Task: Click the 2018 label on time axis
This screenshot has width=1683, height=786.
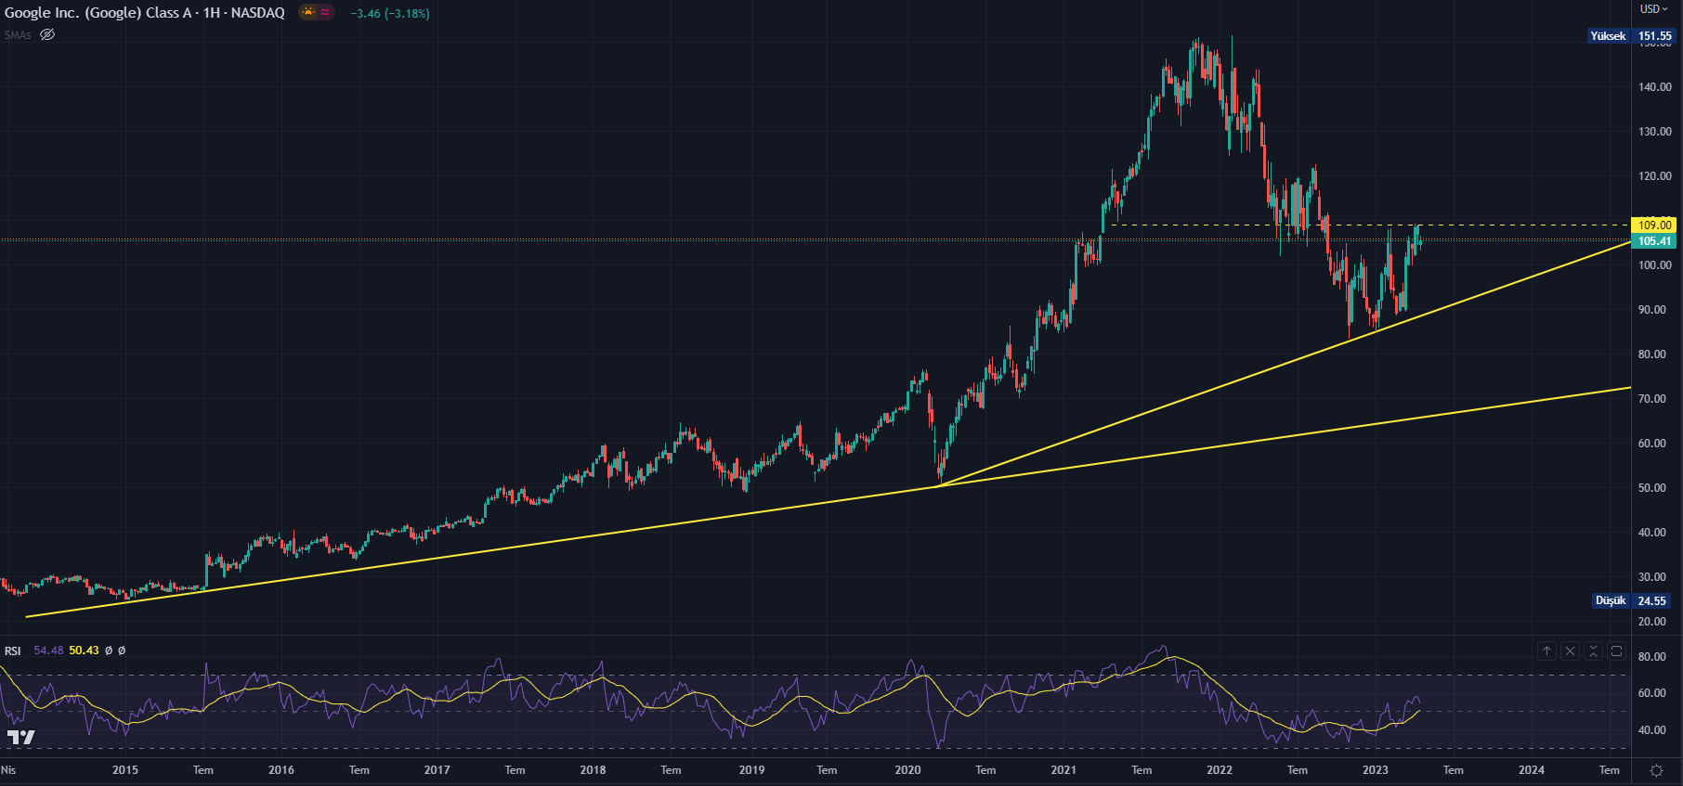Action: (x=593, y=770)
